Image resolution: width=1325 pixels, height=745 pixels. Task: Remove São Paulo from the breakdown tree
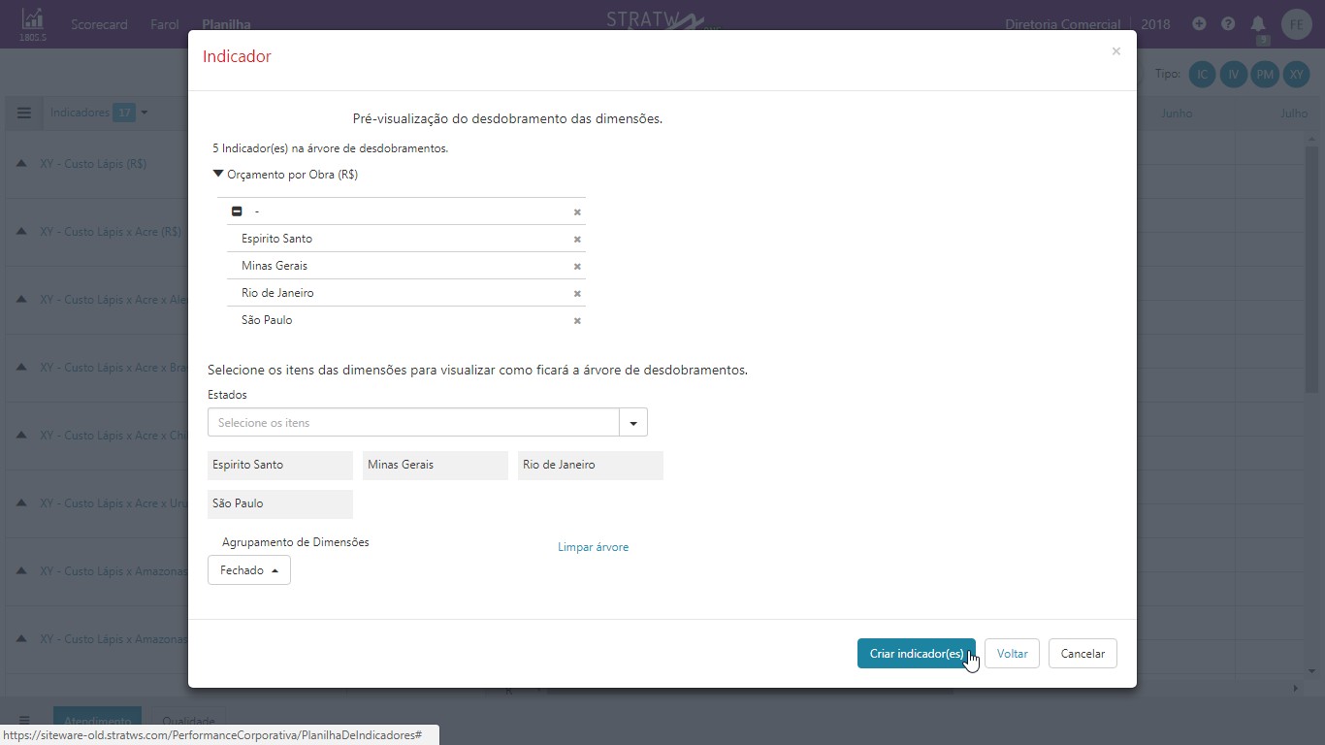(577, 320)
